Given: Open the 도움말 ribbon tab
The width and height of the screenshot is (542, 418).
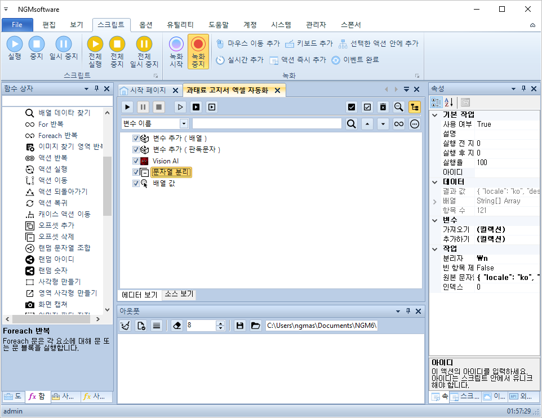Looking at the screenshot, I should pyautogui.click(x=219, y=25).
